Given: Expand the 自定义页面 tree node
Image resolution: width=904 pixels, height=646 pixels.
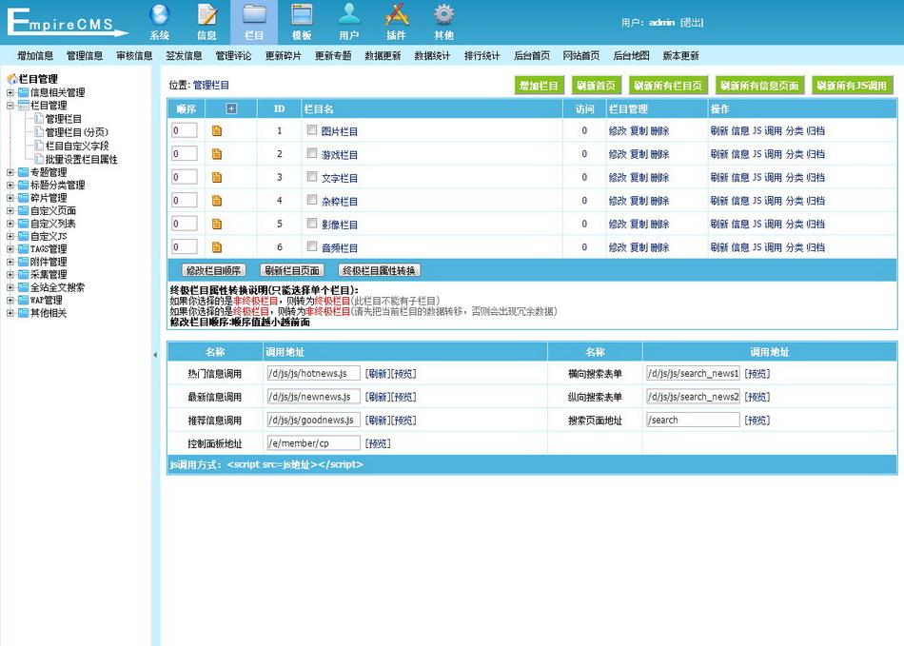Looking at the screenshot, I should [x=10, y=211].
